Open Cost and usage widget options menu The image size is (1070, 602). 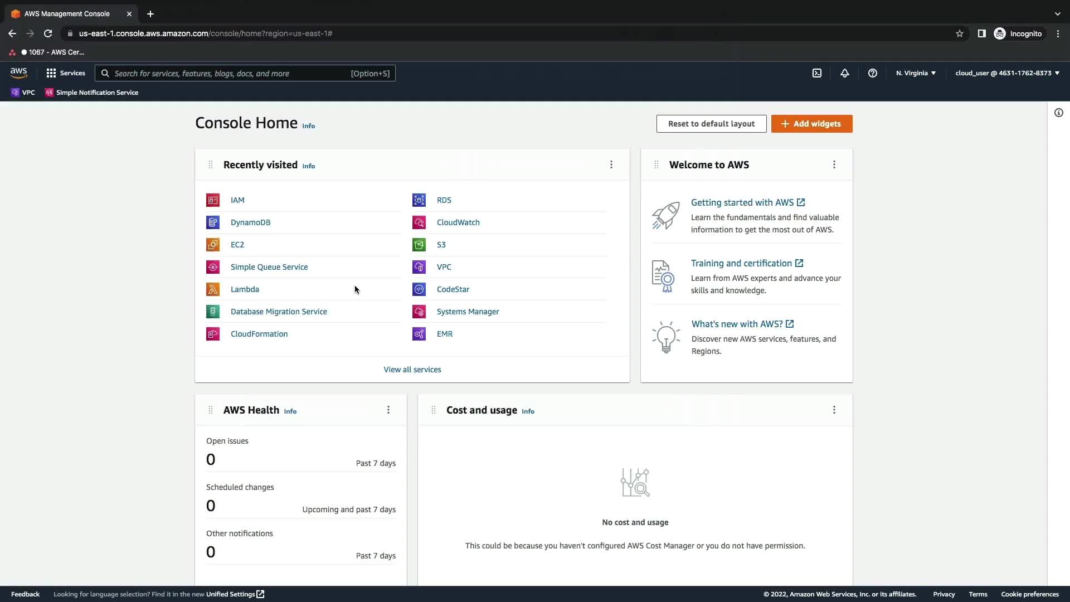[834, 410]
